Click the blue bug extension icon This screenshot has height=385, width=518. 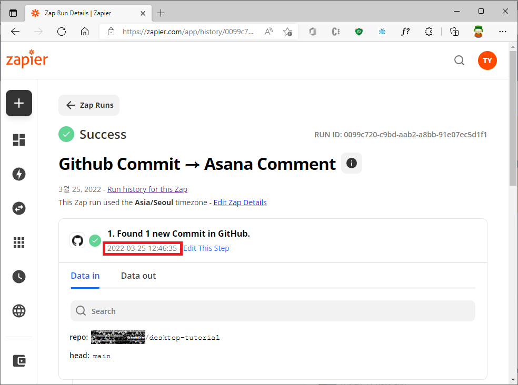point(382,32)
